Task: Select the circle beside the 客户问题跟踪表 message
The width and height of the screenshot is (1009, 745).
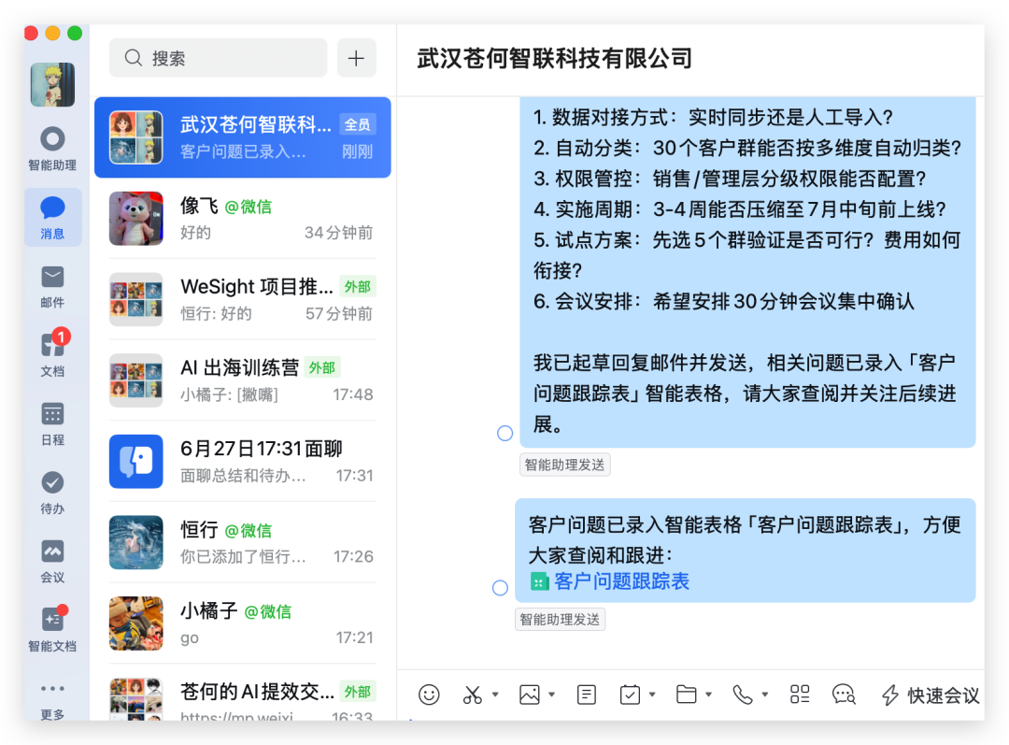Action: 500,587
